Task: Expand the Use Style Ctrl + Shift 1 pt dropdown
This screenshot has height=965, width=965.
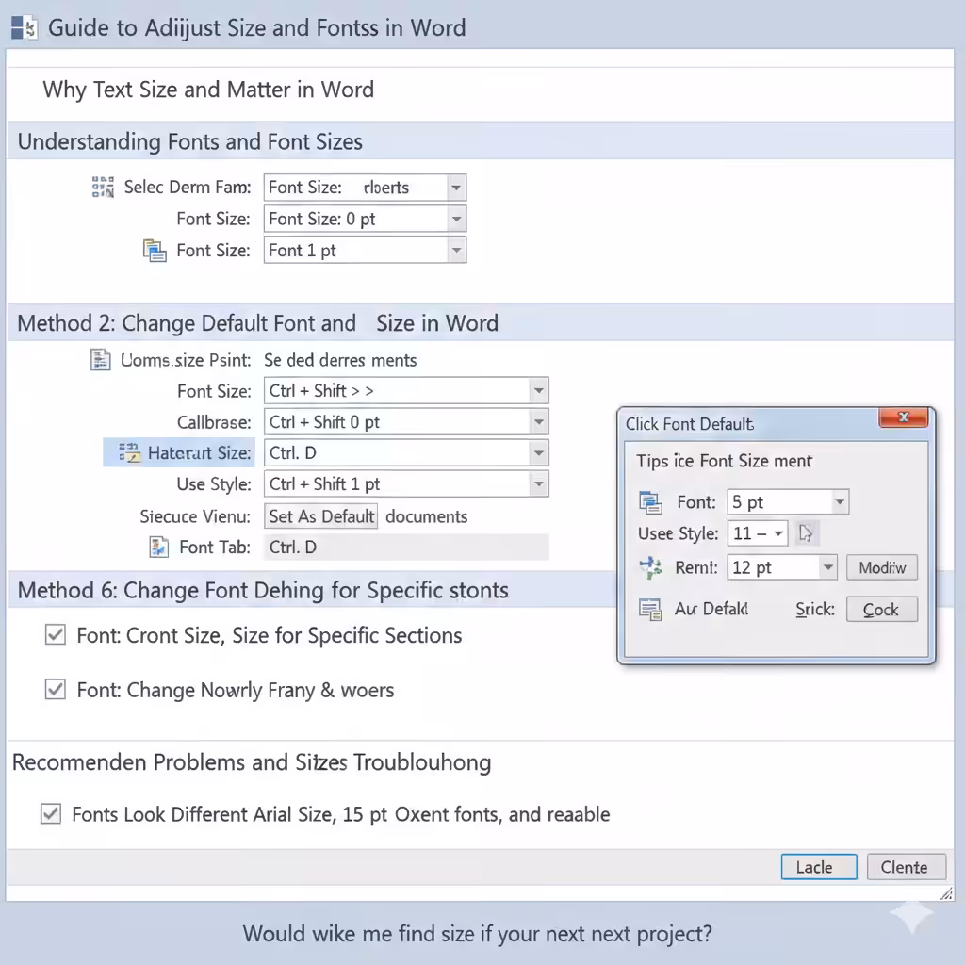Action: (538, 483)
